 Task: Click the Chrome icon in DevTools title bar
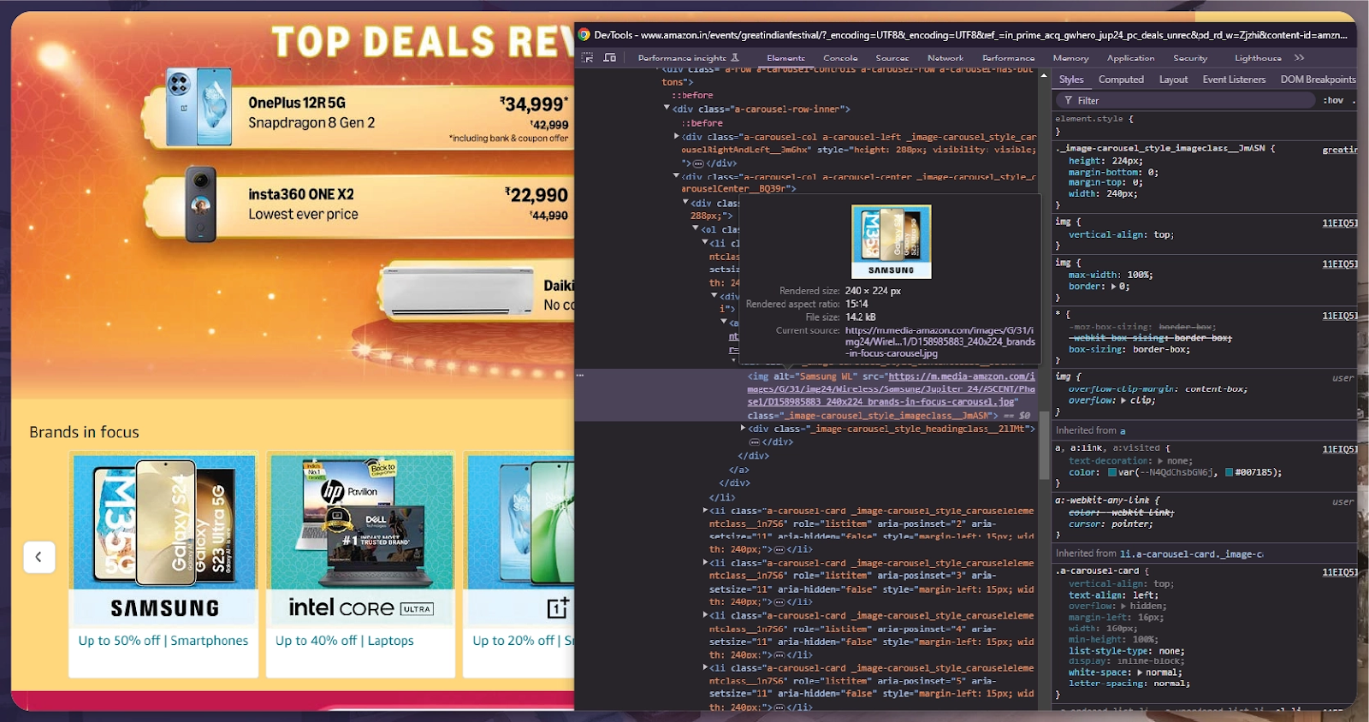(x=584, y=35)
